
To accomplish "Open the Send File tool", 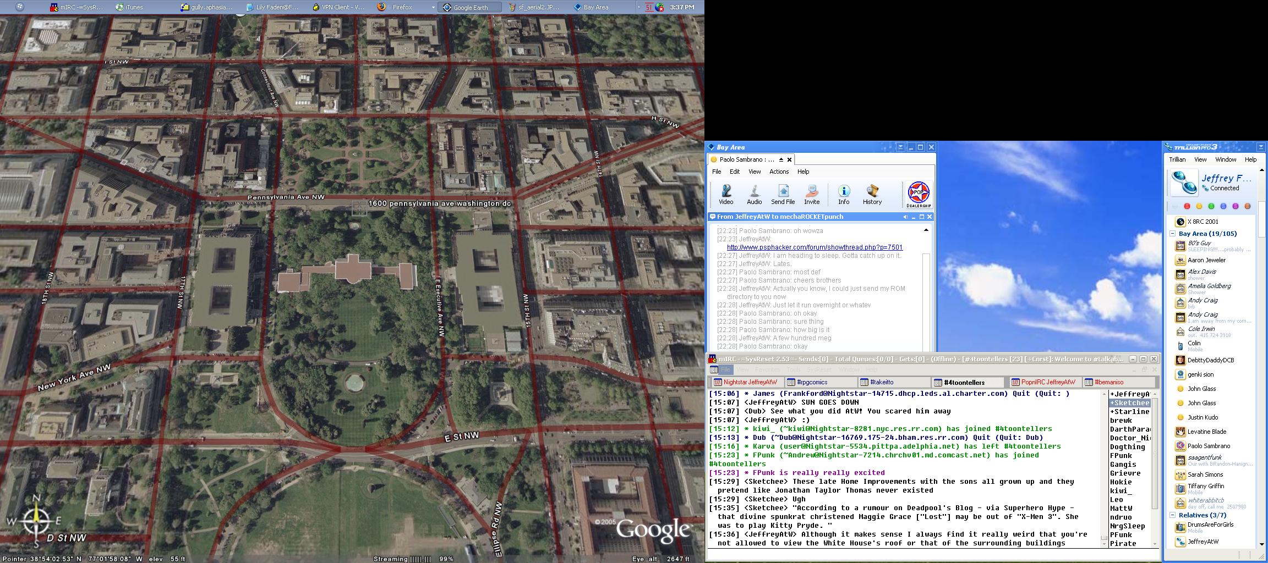I will pyautogui.click(x=783, y=195).
